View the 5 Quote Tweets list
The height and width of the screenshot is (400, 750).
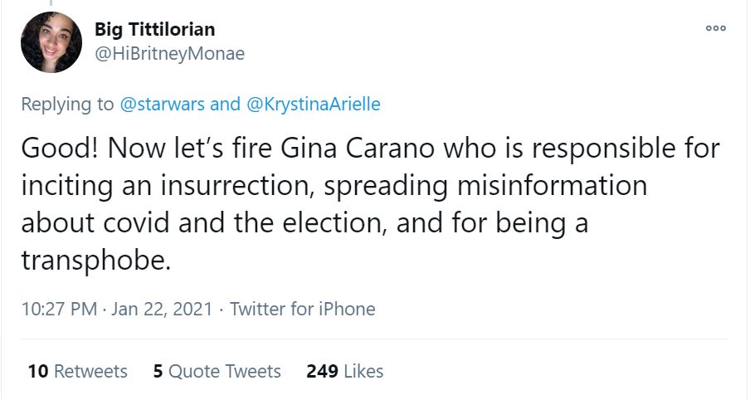[x=217, y=371]
